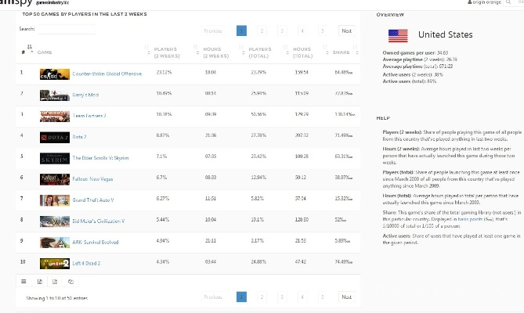Viewport: 524px width, 313px height.
Task: Click the gamesindustry.biz header link
Action: tap(52, 2)
